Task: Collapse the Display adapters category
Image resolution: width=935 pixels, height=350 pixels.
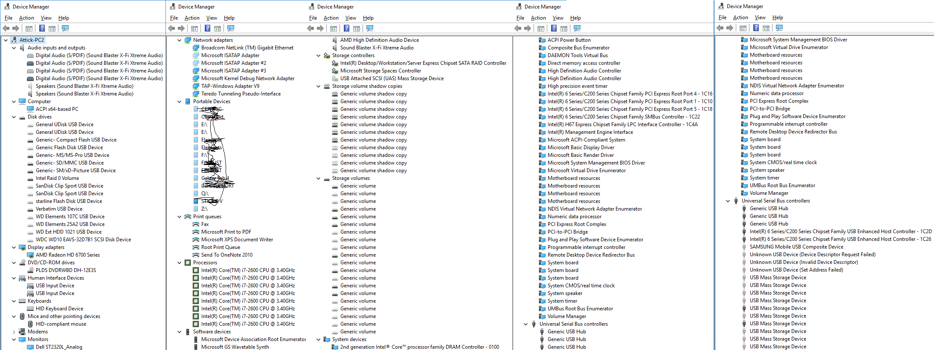Action: coord(14,247)
